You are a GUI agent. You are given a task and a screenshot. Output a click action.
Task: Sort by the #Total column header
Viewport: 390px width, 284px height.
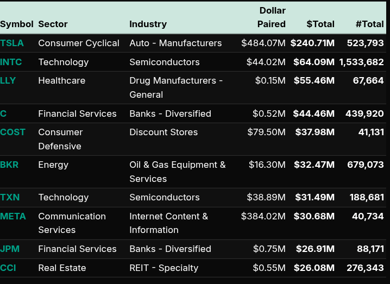click(369, 24)
